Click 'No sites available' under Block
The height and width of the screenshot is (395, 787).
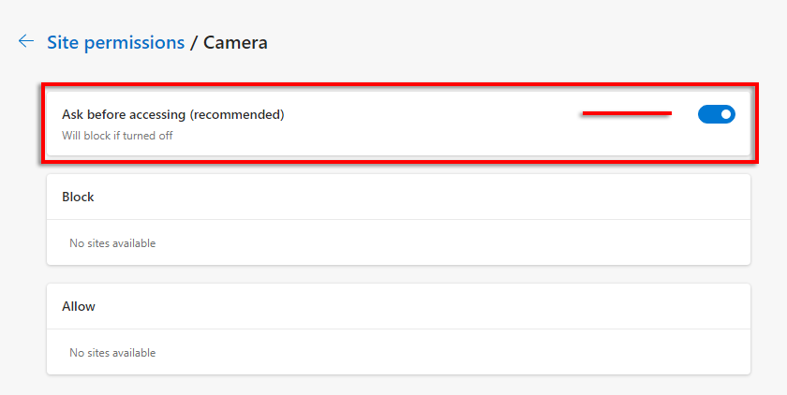[112, 243]
